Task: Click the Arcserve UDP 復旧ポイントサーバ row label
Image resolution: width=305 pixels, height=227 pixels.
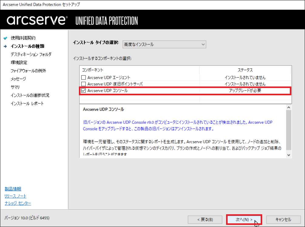Action: pos(115,84)
